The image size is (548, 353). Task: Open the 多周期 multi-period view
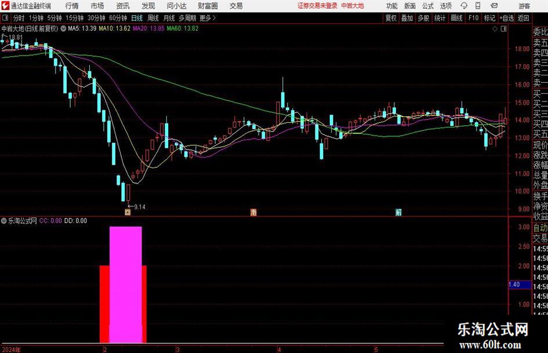187,18
